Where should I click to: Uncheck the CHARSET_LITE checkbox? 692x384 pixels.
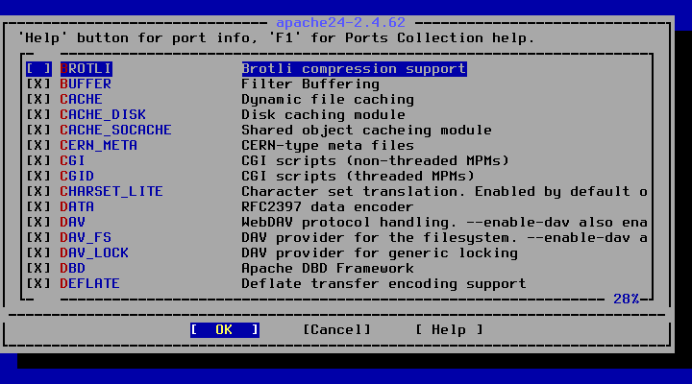(x=38, y=192)
